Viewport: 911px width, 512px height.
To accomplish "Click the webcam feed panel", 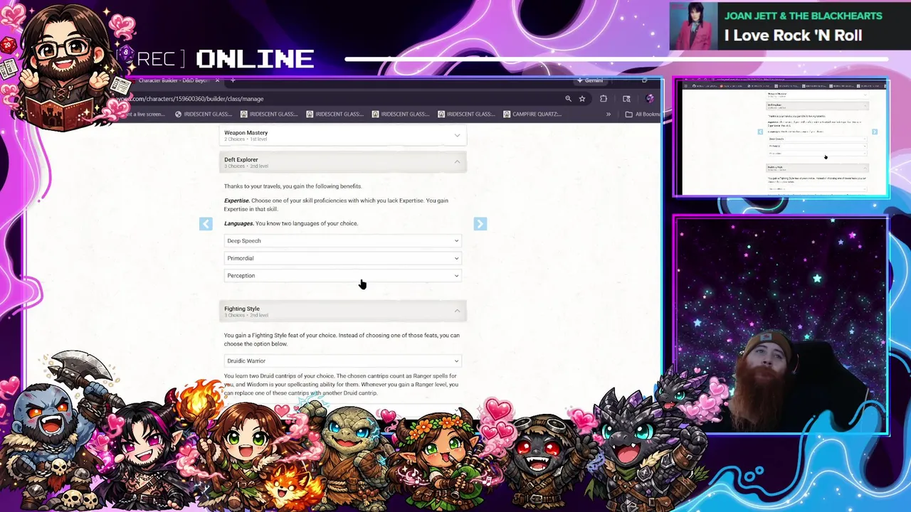I will (781, 326).
